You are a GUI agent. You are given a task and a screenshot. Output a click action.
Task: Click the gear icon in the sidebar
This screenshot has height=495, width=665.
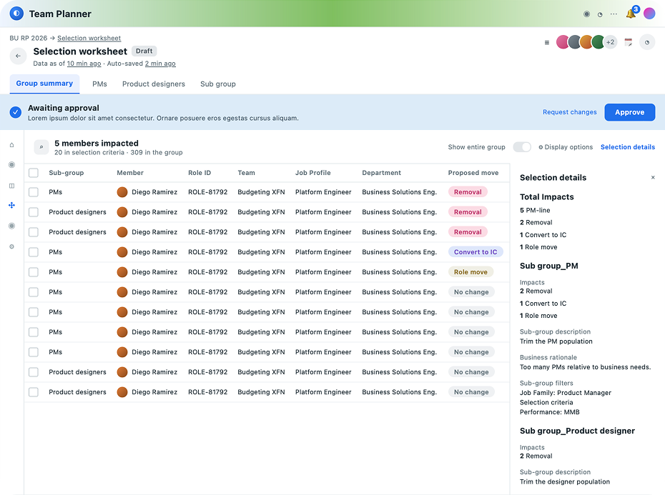pos(12,246)
